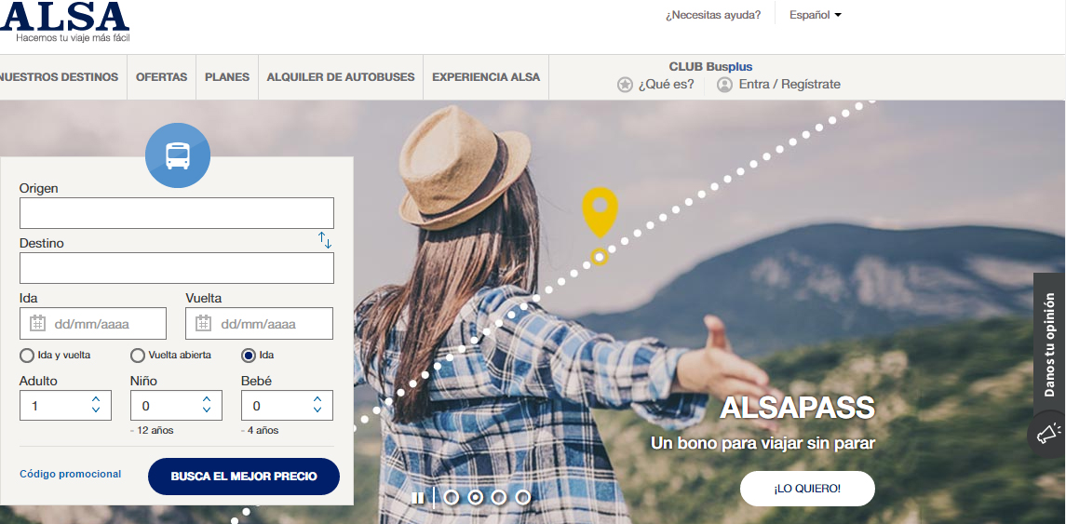1066x524 pixels.
Task: Increase the Adulto passenger count
Action: [96, 399]
